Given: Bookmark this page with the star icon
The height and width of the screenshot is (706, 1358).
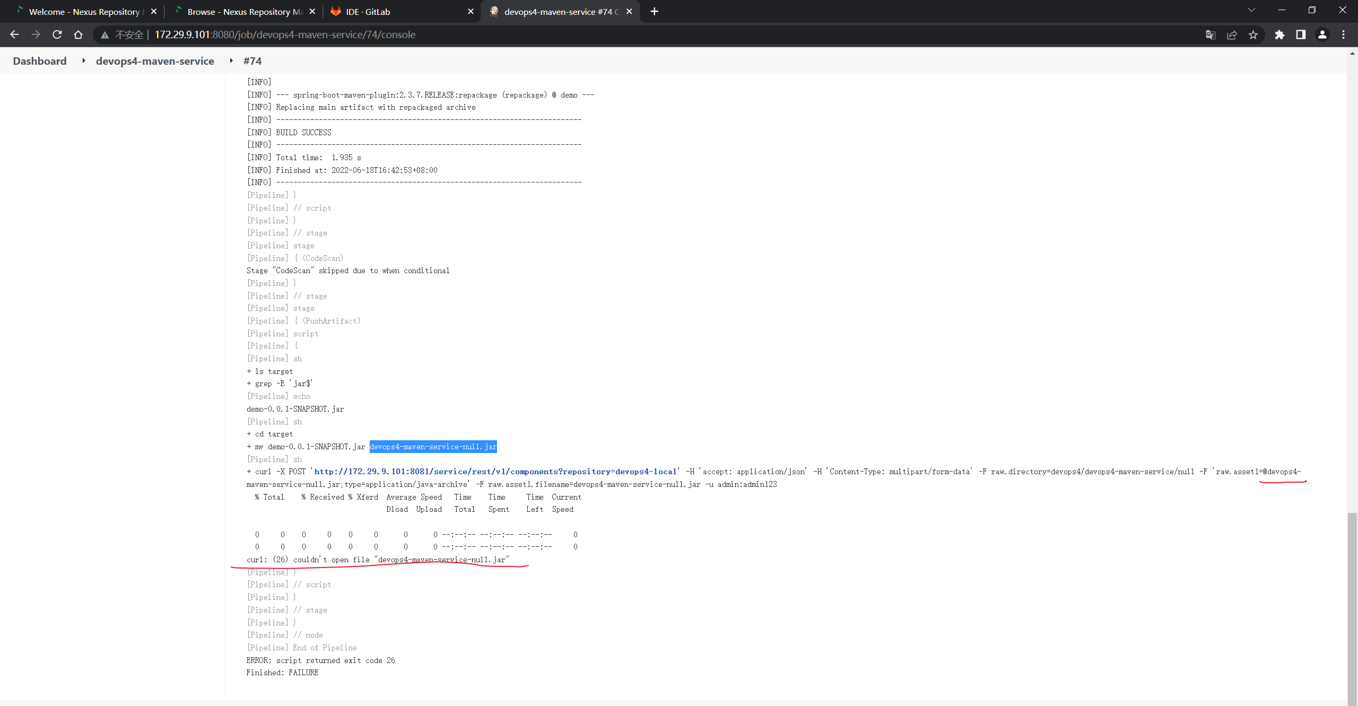Looking at the screenshot, I should [1253, 34].
